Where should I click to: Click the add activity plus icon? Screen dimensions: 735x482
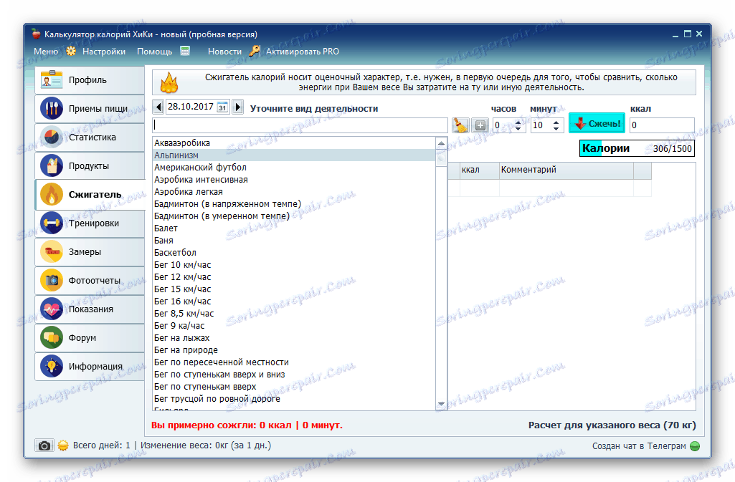tap(480, 125)
